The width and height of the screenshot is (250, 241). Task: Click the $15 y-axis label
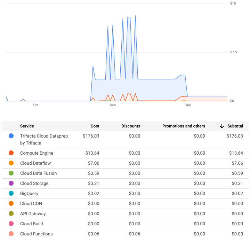point(233,3)
